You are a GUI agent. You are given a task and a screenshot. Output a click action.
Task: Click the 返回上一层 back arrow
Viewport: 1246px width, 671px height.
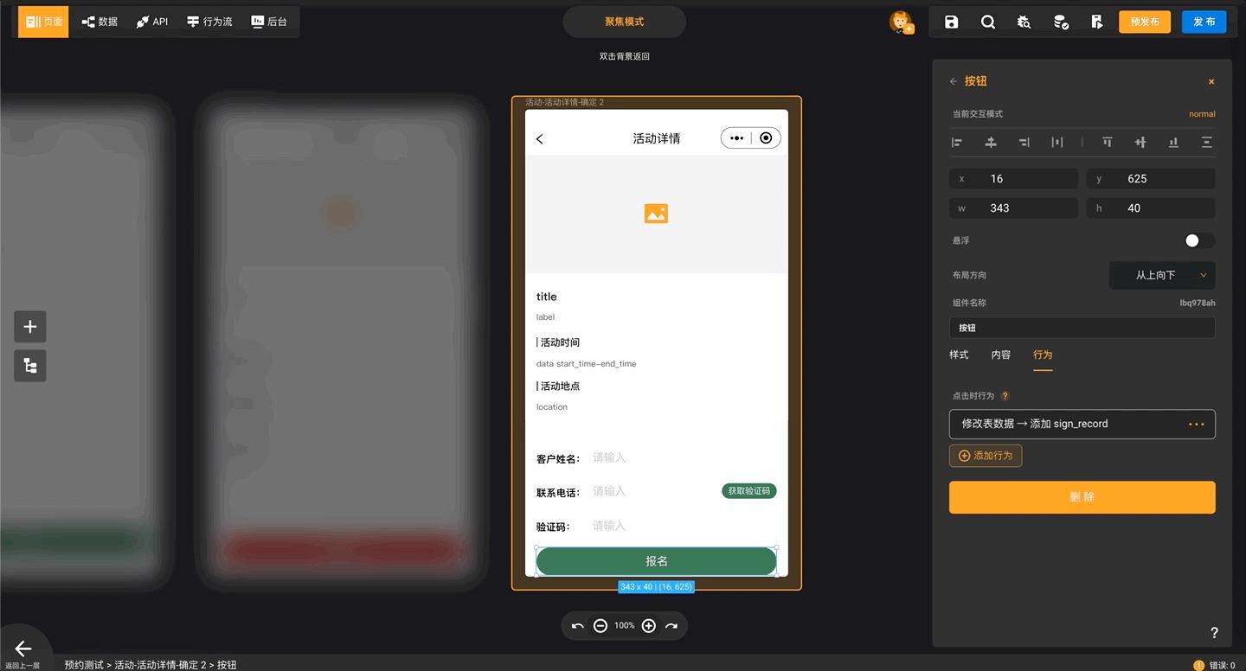click(23, 649)
